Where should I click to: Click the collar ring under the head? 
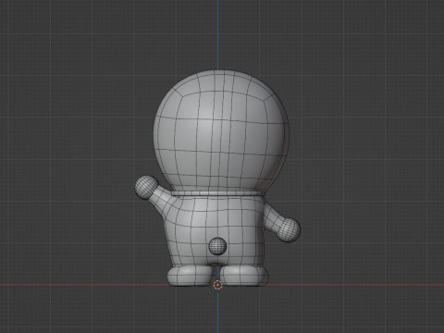[x=218, y=193]
